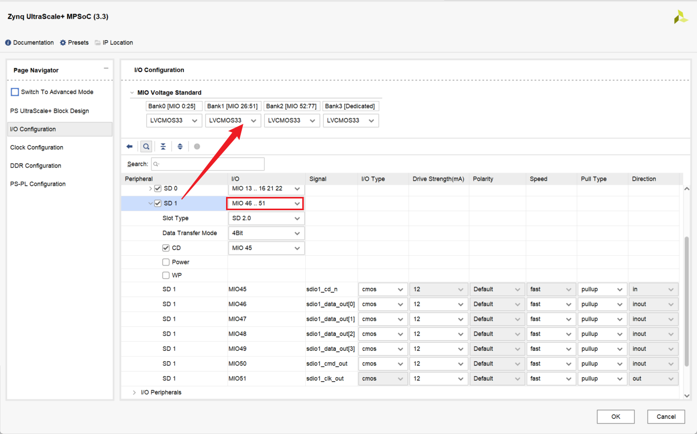Image resolution: width=697 pixels, height=434 pixels.
Task: Click the Presets link
Action: [x=78, y=43]
